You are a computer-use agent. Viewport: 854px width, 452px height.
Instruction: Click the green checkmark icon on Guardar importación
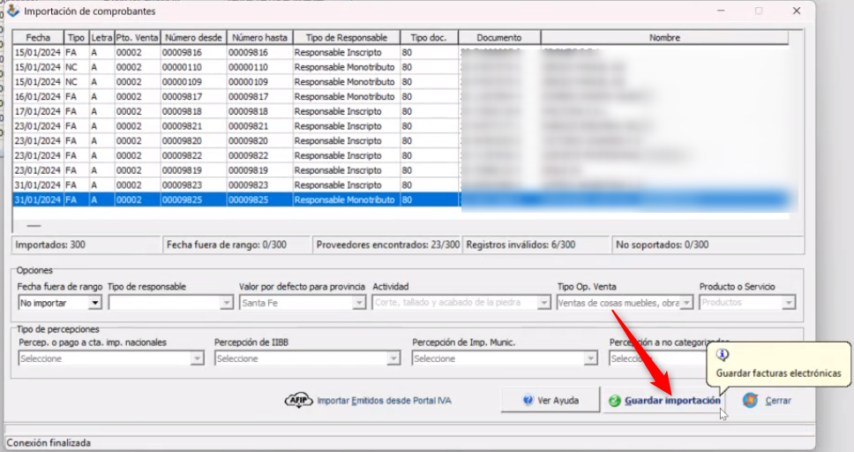(x=614, y=401)
